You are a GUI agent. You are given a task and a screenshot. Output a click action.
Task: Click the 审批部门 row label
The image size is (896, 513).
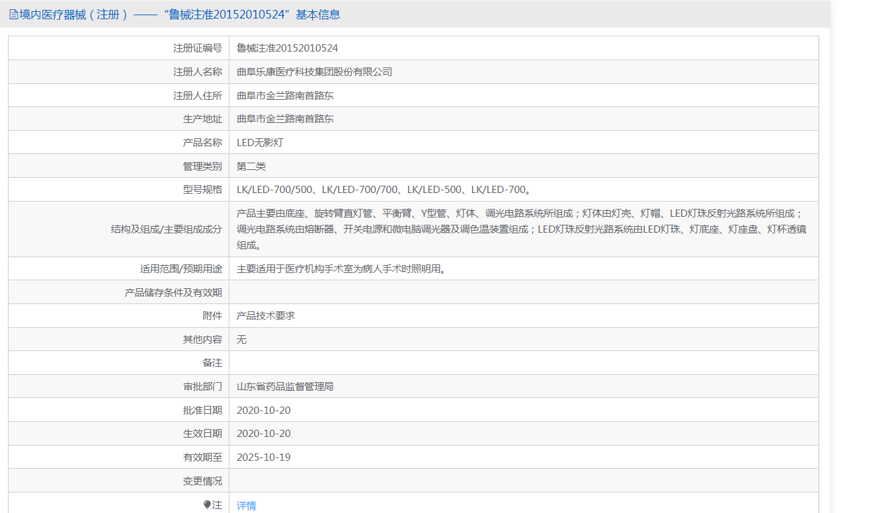[202, 386]
